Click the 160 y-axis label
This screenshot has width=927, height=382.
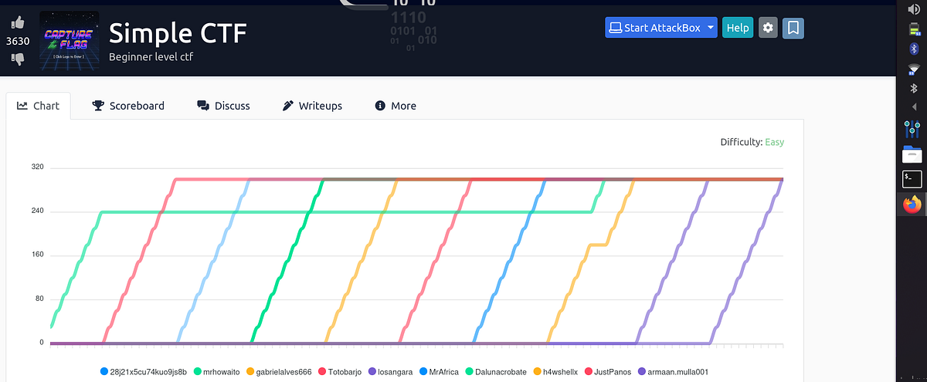point(37,255)
